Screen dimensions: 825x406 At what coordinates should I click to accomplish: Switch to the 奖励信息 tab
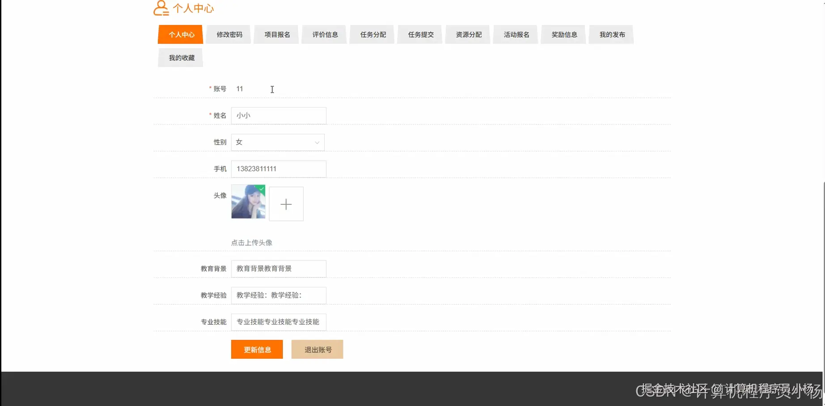tap(563, 34)
